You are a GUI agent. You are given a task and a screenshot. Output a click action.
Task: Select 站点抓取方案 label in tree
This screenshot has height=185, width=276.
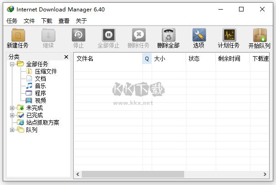pyautogui.click(x=42, y=122)
